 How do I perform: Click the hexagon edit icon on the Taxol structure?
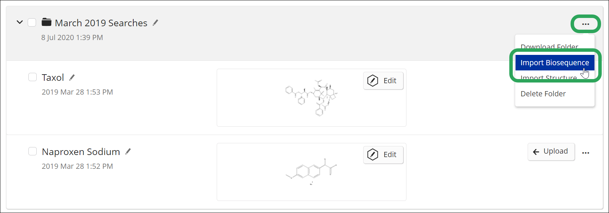[373, 81]
